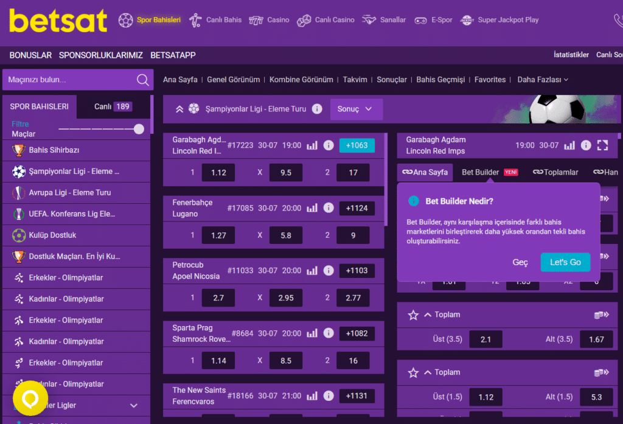Viewport: 623px width, 424px height.
Task: Open statistics icon for Petrocub Apoel match
Action: (312, 271)
